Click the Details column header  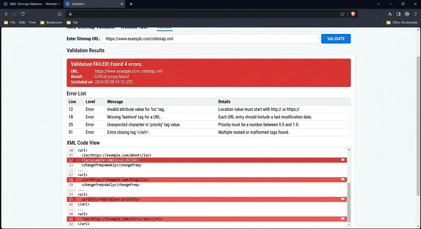click(x=224, y=102)
